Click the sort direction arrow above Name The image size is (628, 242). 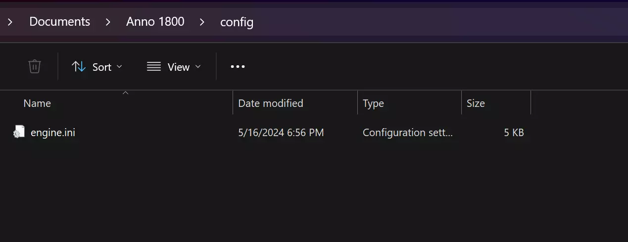pyautogui.click(x=126, y=93)
